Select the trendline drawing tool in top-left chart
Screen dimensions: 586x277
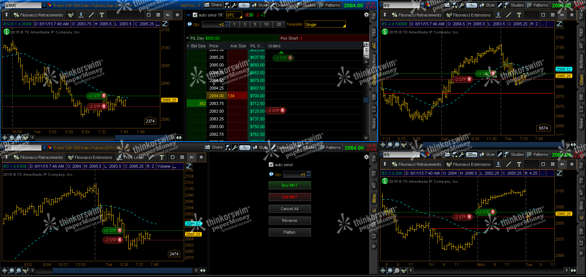click(x=91, y=15)
